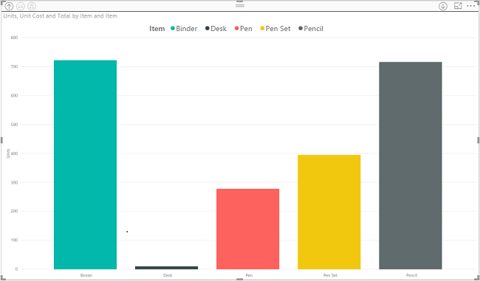Screen dimensions: 480x281
Task: Click the 700 y-axis value
Action: [x=14, y=66]
